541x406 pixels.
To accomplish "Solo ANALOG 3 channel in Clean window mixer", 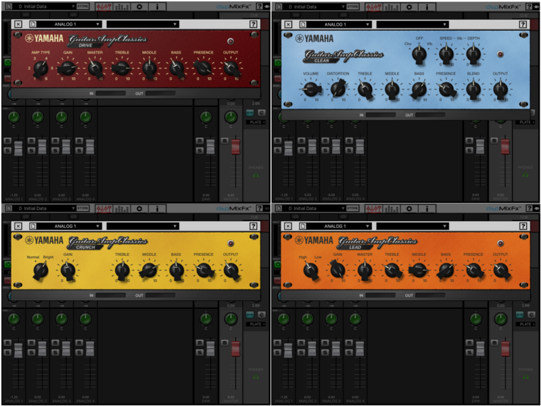I will click(325, 150).
